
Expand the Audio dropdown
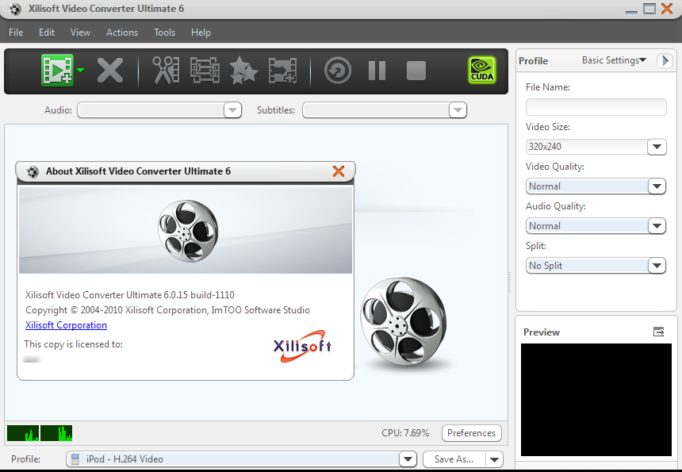point(232,110)
